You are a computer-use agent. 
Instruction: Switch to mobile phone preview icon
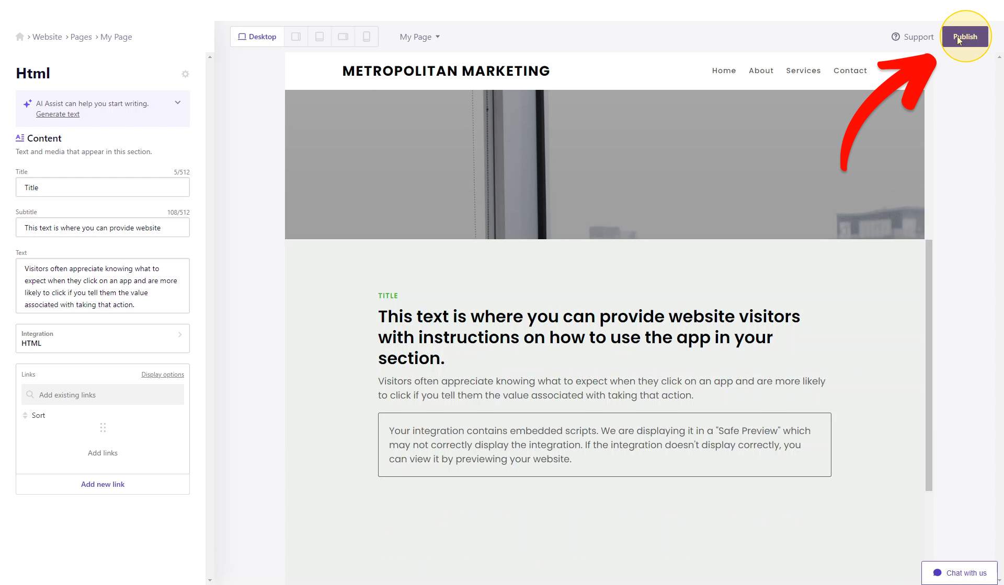tap(367, 37)
